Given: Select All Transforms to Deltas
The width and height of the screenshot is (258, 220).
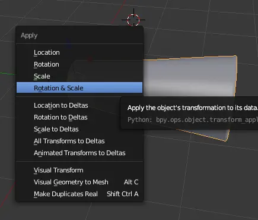Looking at the screenshot, I should click(79, 141).
